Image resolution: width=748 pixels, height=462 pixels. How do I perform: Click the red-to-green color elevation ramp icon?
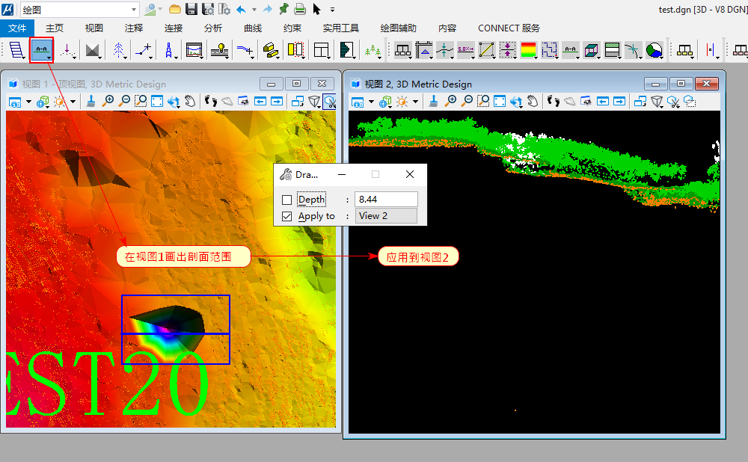(x=528, y=50)
